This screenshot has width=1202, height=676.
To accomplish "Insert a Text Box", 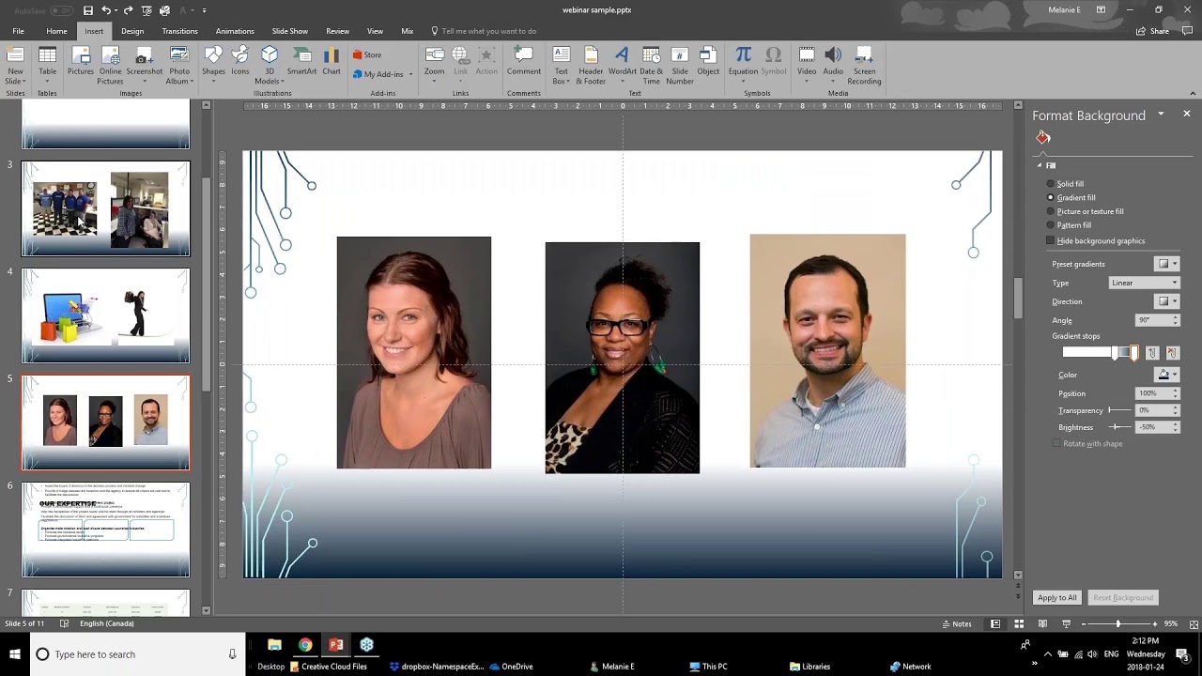I will point(561,65).
